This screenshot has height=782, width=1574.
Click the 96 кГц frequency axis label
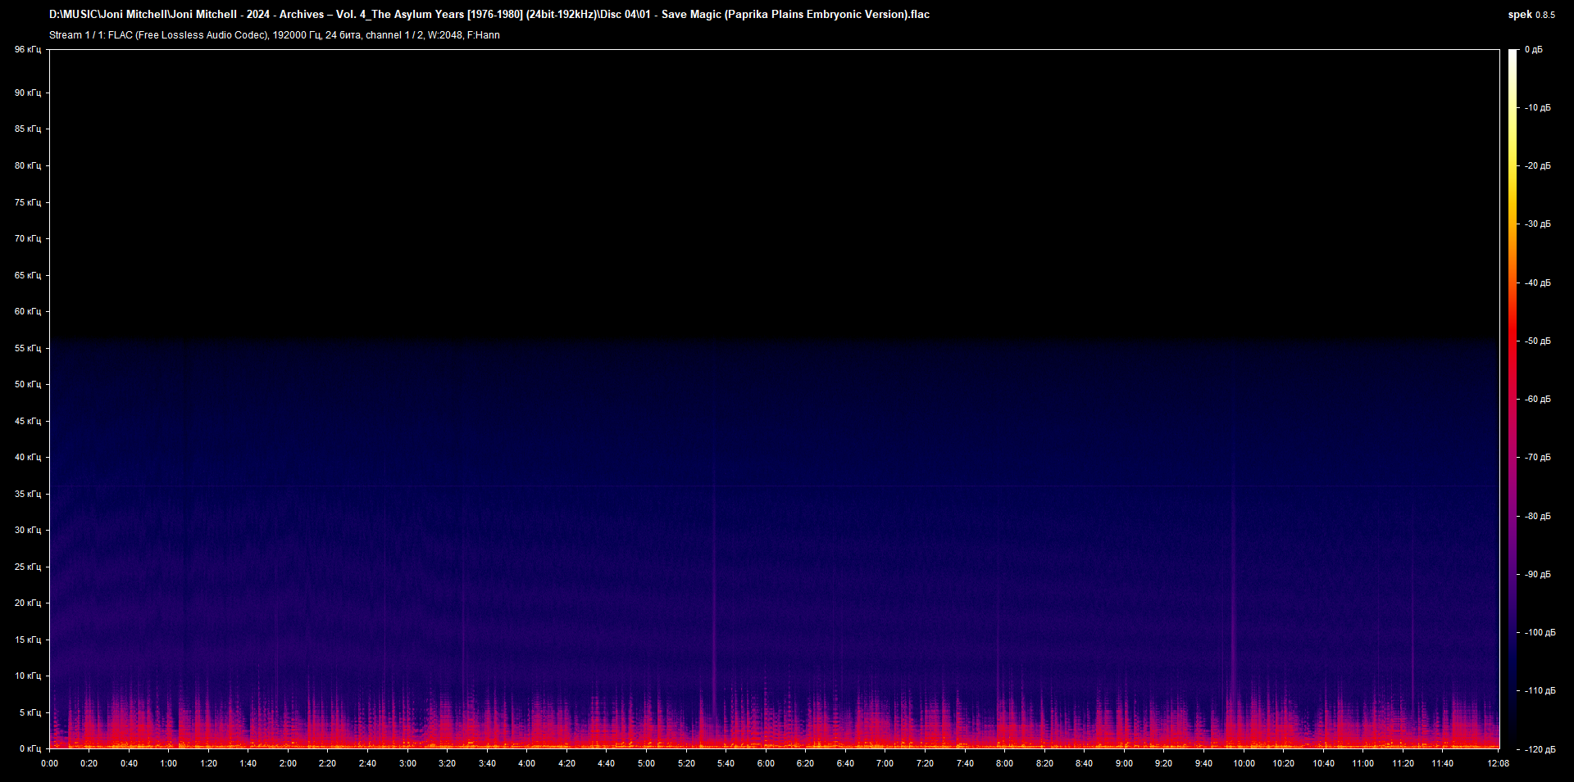click(x=27, y=49)
